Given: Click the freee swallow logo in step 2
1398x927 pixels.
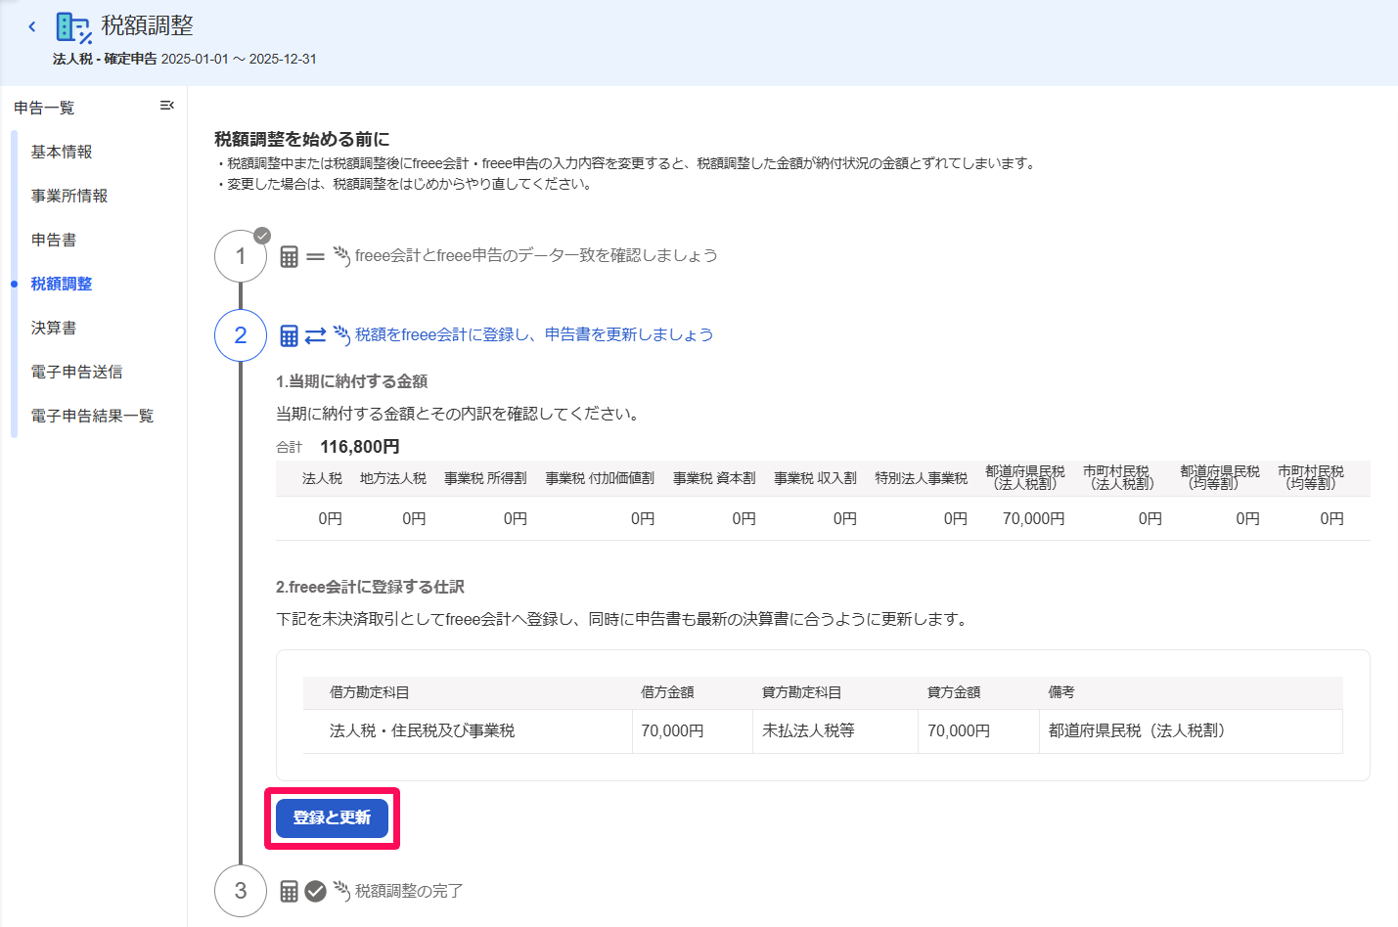Looking at the screenshot, I should [341, 334].
